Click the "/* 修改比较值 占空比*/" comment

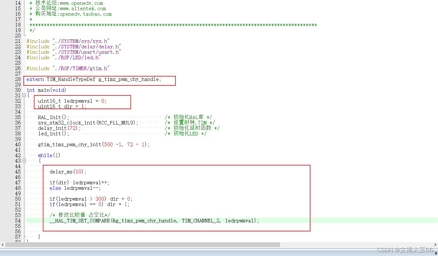pyautogui.click(x=80, y=215)
